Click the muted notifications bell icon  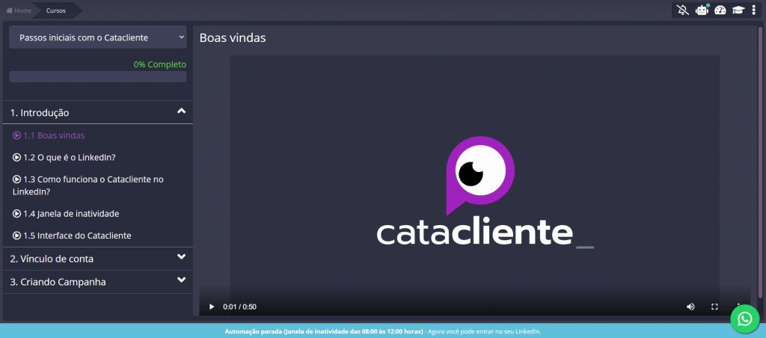click(683, 10)
